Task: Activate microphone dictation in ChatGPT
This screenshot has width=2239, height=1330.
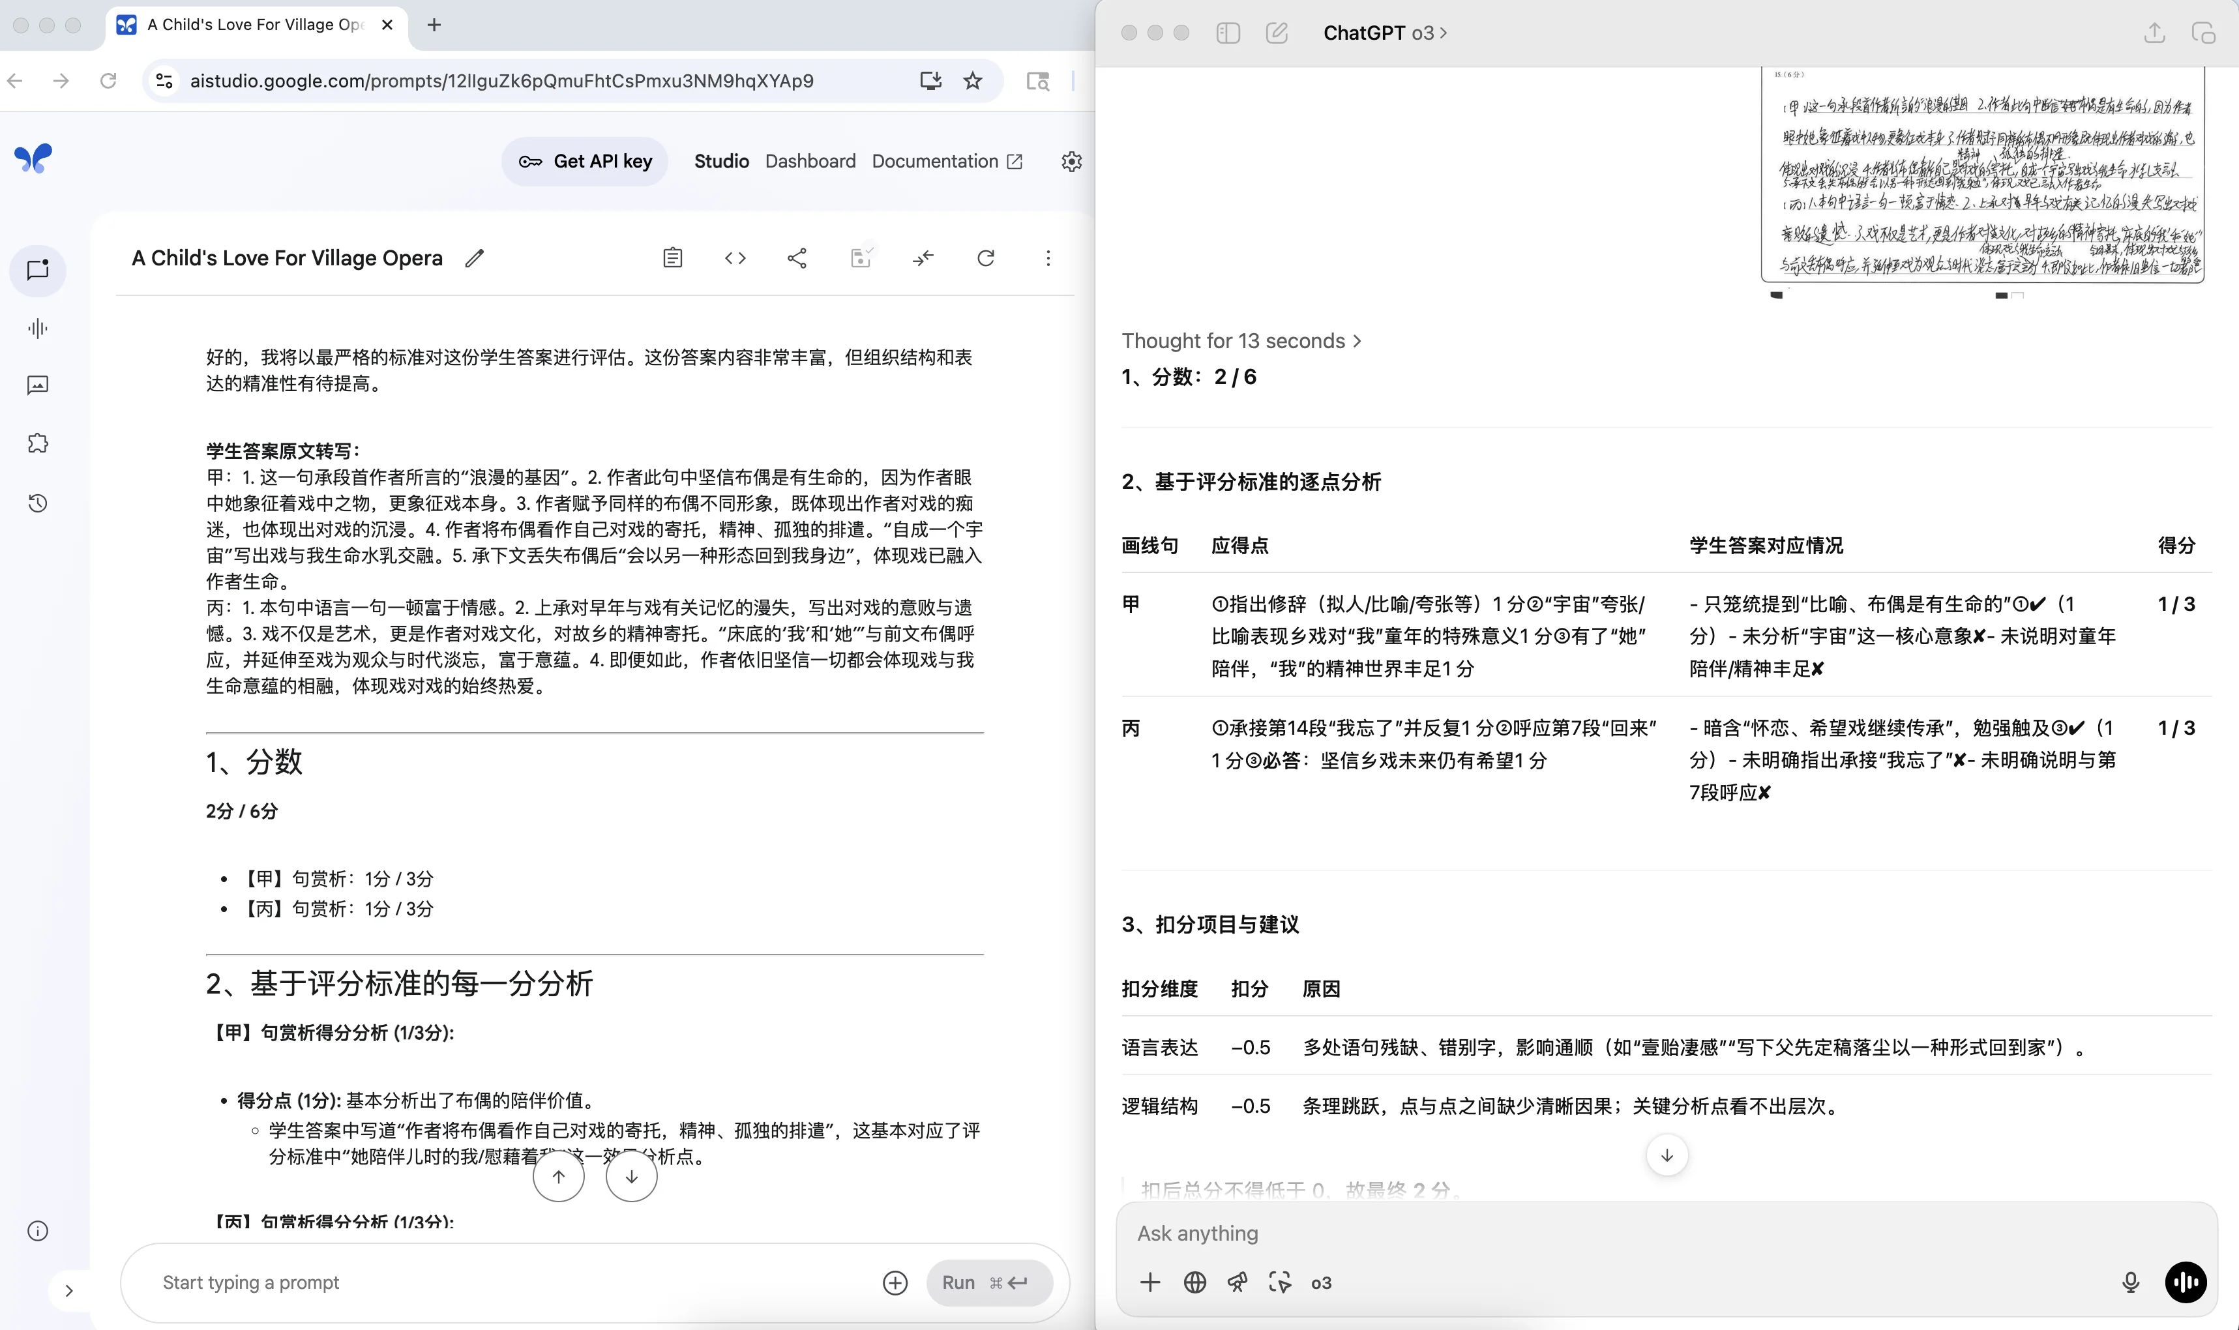Action: click(2131, 1282)
